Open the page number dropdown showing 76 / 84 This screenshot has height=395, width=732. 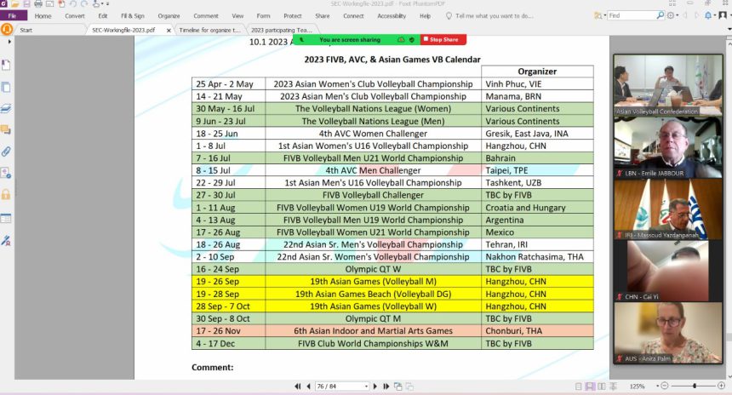pos(366,386)
